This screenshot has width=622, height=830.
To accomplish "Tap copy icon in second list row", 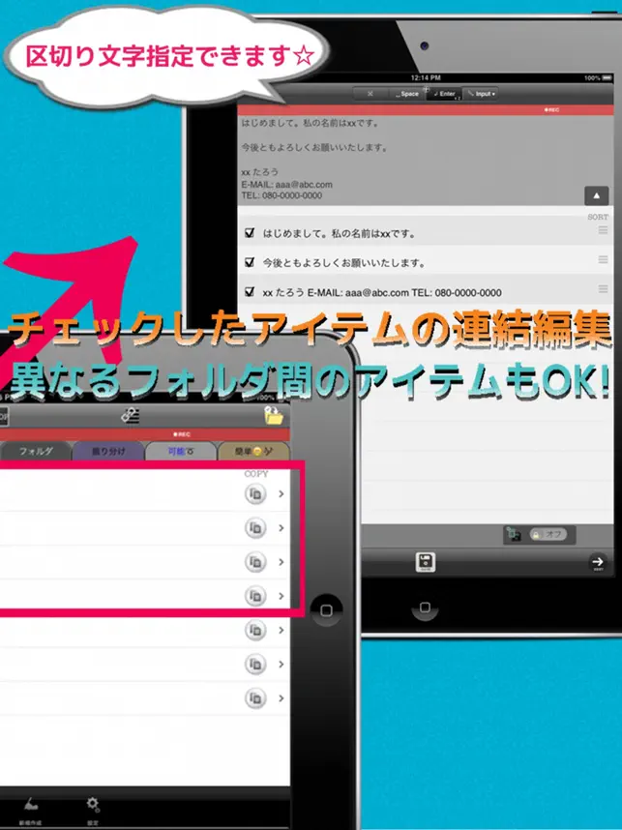I will [x=255, y=528].
